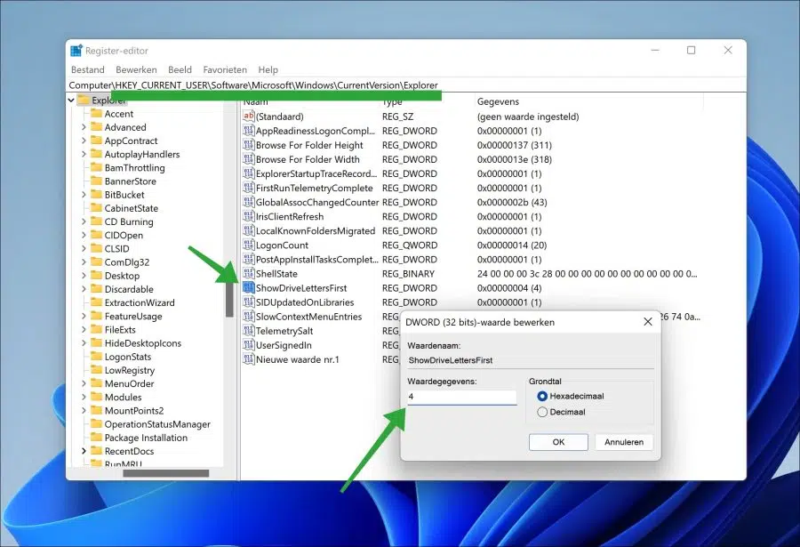800x547 pixels.
Task: Select the HideDesktopIcons key in tree
Action: coord(143,343)
